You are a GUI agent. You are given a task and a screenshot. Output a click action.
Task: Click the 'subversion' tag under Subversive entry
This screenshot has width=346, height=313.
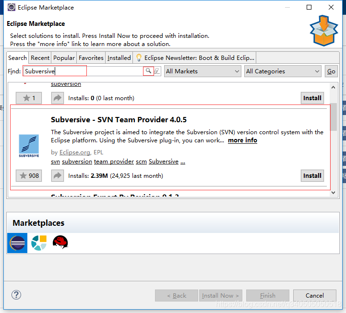[77, 162]
